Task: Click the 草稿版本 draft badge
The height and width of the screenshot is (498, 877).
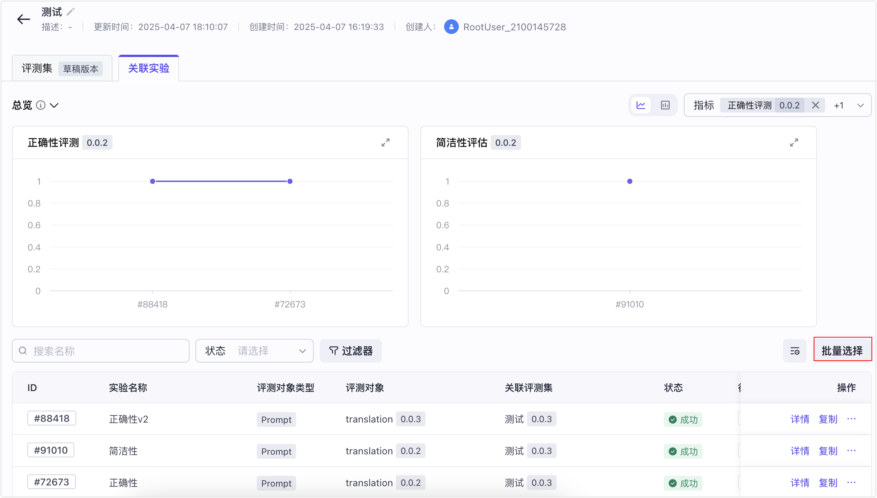Action: pos(81,69)
